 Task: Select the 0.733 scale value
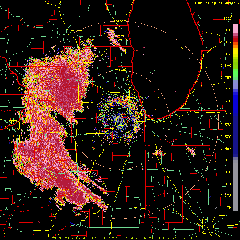[x=226, y=89]
